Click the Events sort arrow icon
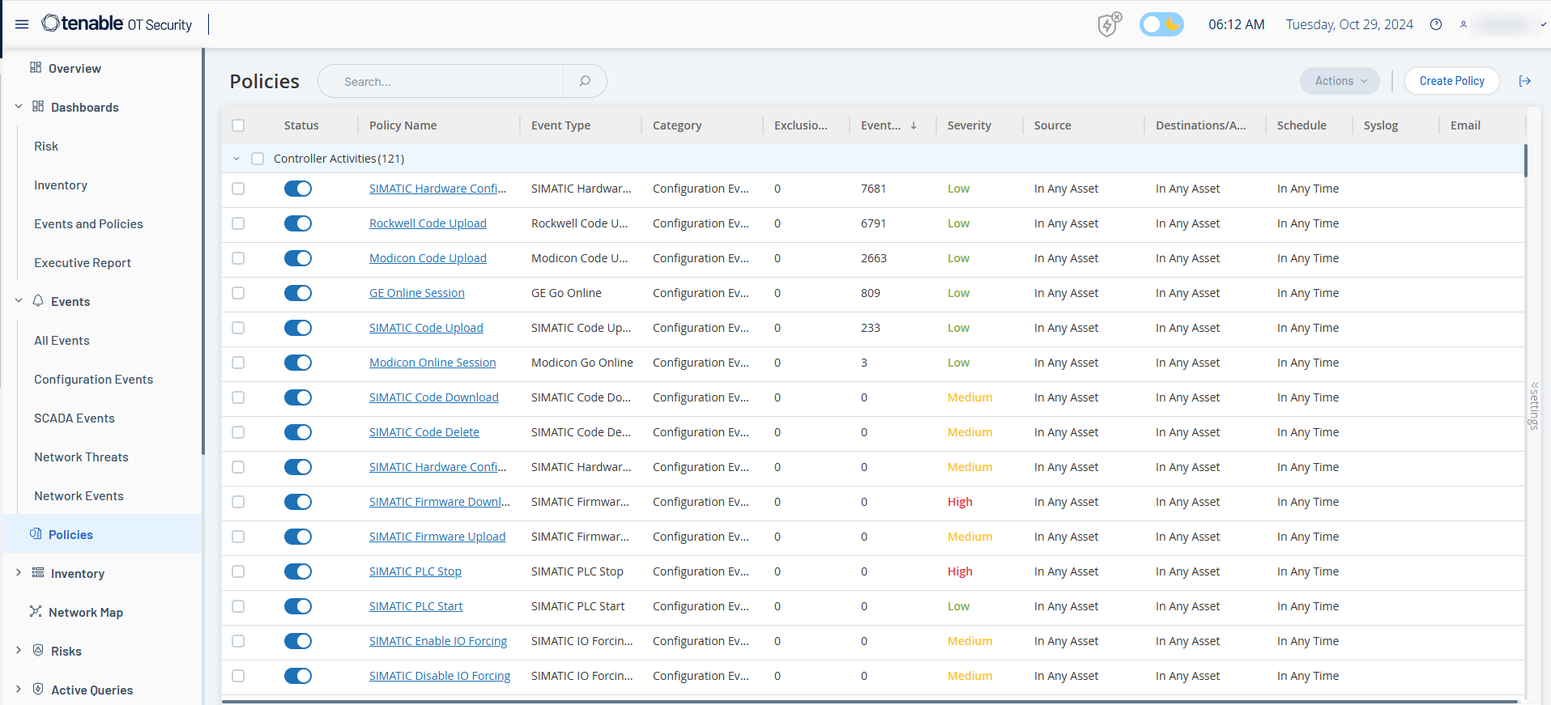1551x705 pixels. click(x=914, y=125)
